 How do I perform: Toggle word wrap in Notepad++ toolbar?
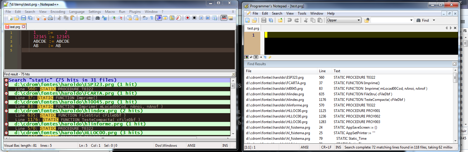(x=145, y=18)
